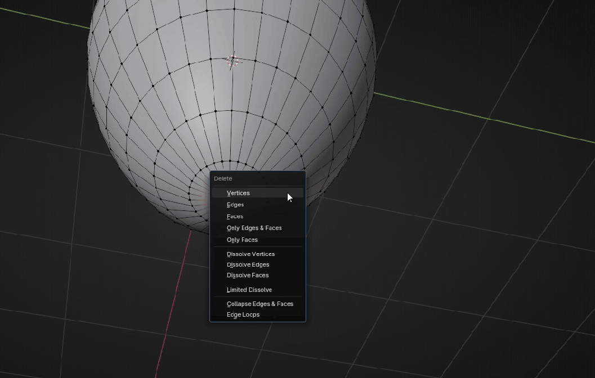
Task: Select the vertex immediately left of 3D cursor
Action: tap(211, 59)
